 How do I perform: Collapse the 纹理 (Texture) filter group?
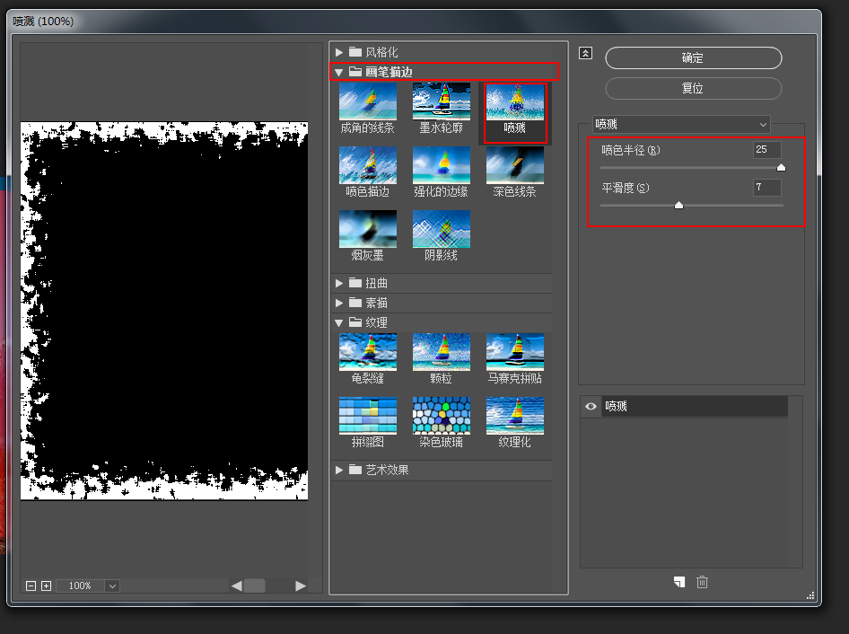[340, 322]
